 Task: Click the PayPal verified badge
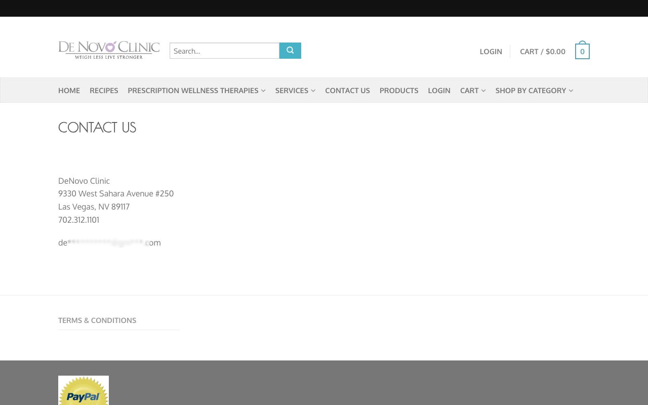[84, 391]
